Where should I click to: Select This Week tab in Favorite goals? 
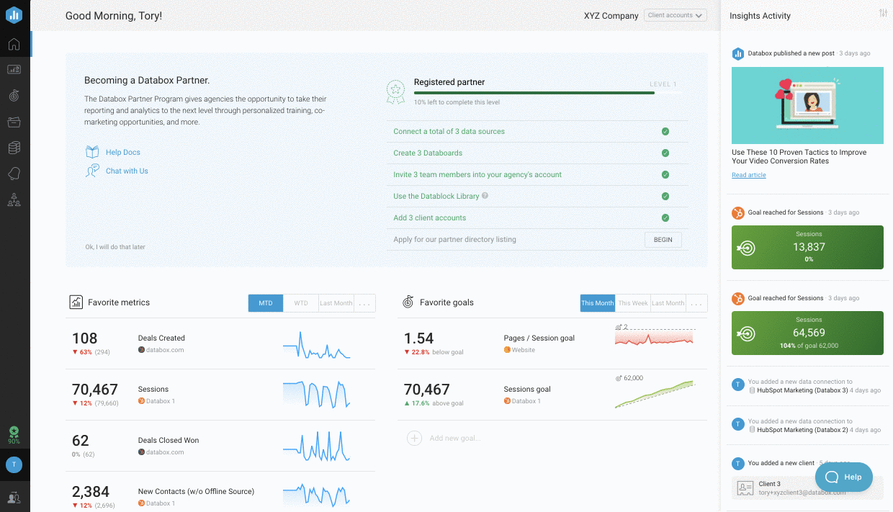click(632, 303)
